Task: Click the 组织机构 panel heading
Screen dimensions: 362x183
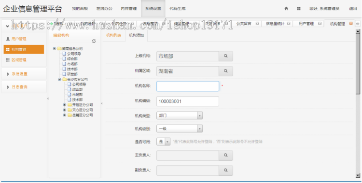Action: click(61, 35)
